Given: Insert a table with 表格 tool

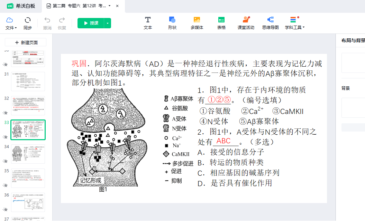Looking at the screenshot, I should [x=221, y=23].
